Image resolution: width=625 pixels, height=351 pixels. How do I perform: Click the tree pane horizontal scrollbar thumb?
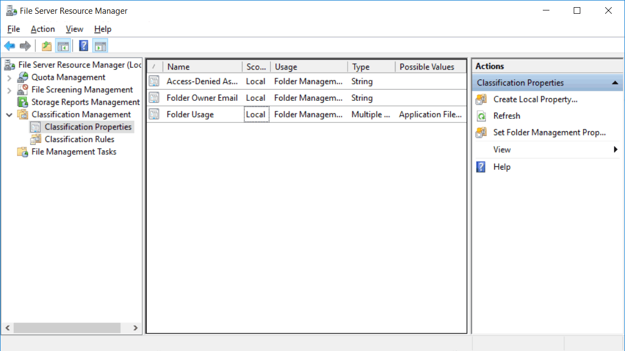coord(67,328)
